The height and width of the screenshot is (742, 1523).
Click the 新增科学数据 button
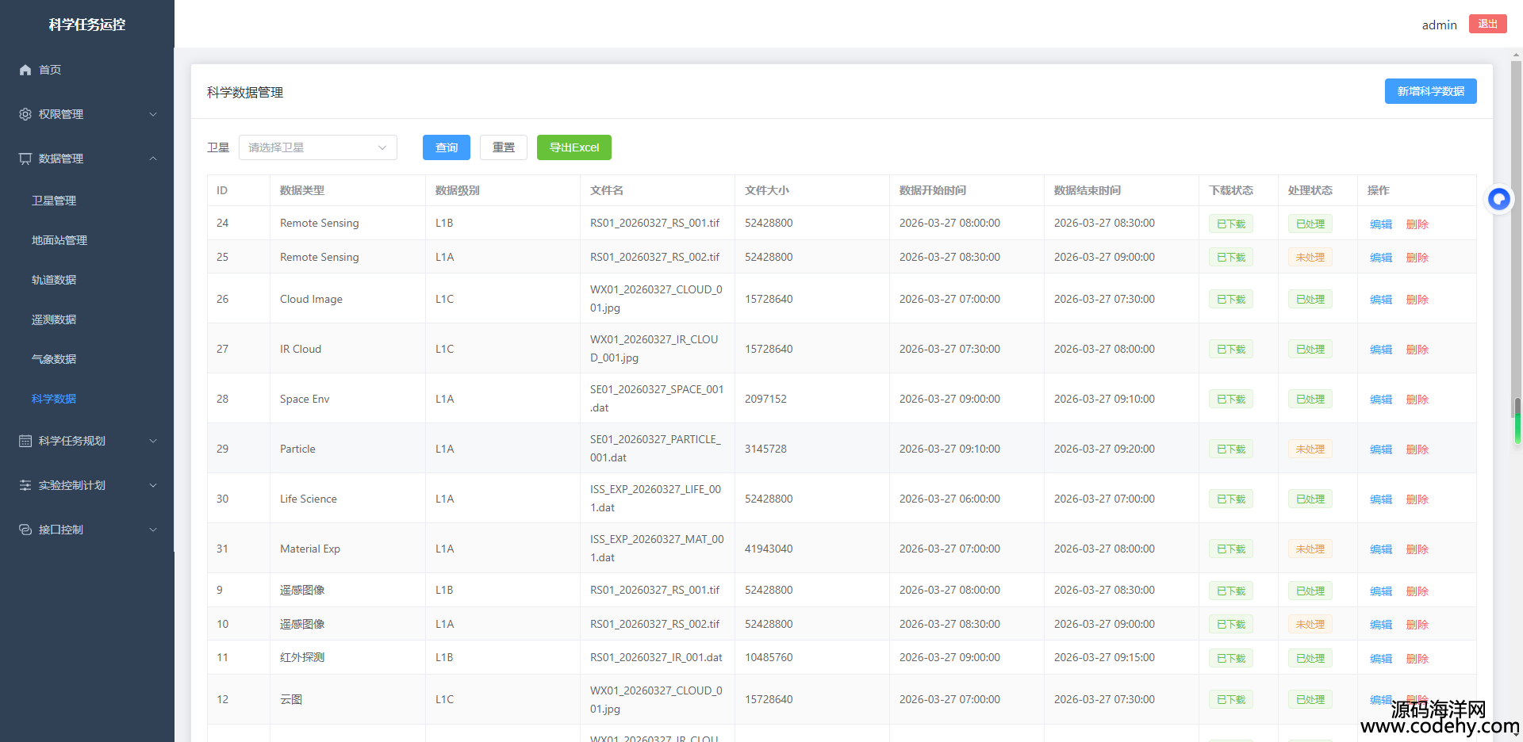tap(1430, 91)
